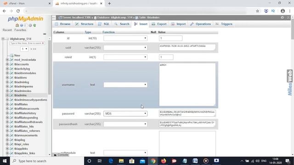
Task: Switch to the Export tab
Action: coord(159,24)
